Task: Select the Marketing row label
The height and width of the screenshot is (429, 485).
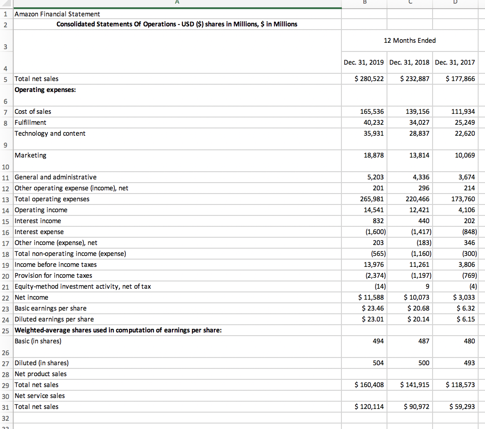Action: 30,155
